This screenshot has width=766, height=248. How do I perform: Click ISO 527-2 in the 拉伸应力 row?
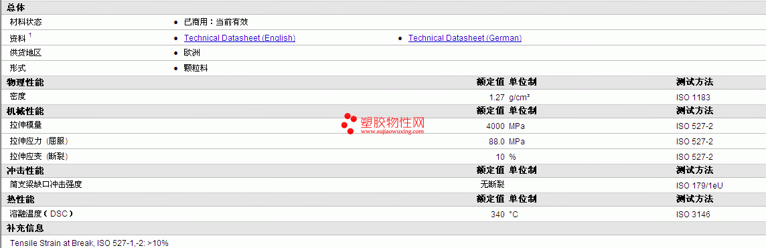tap(694, 141)
